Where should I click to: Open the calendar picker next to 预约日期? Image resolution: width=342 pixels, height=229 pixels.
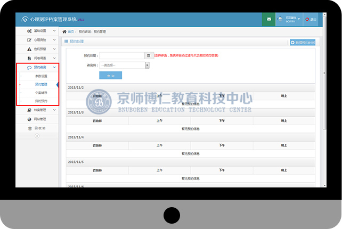(x=149, y=55)
